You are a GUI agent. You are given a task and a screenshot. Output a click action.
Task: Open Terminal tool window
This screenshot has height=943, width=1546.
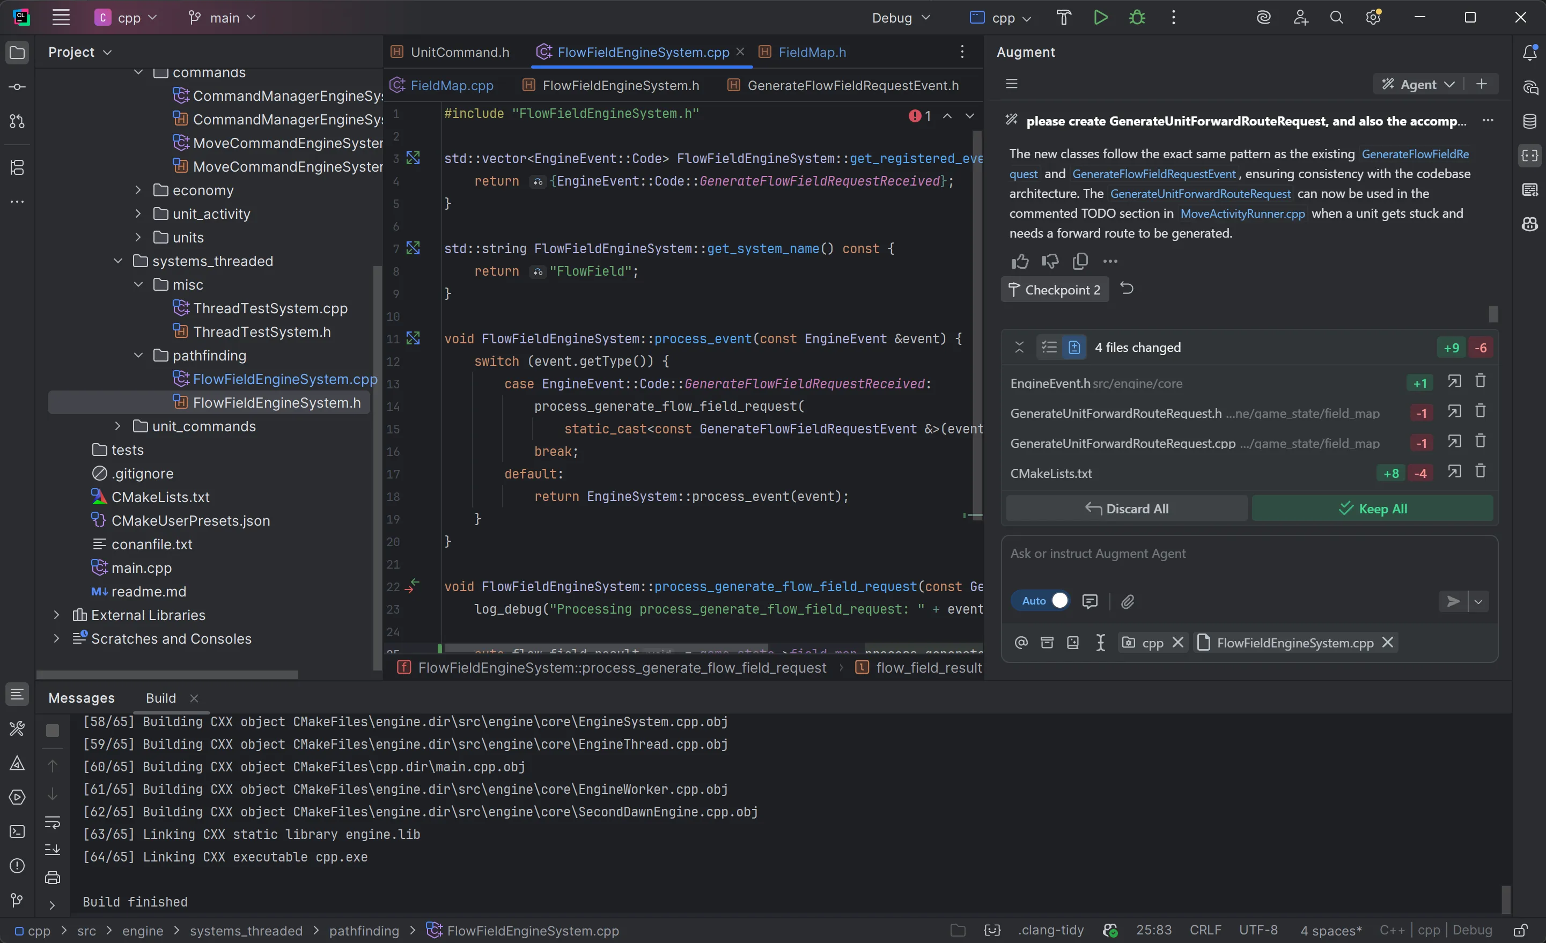[18, 832]
